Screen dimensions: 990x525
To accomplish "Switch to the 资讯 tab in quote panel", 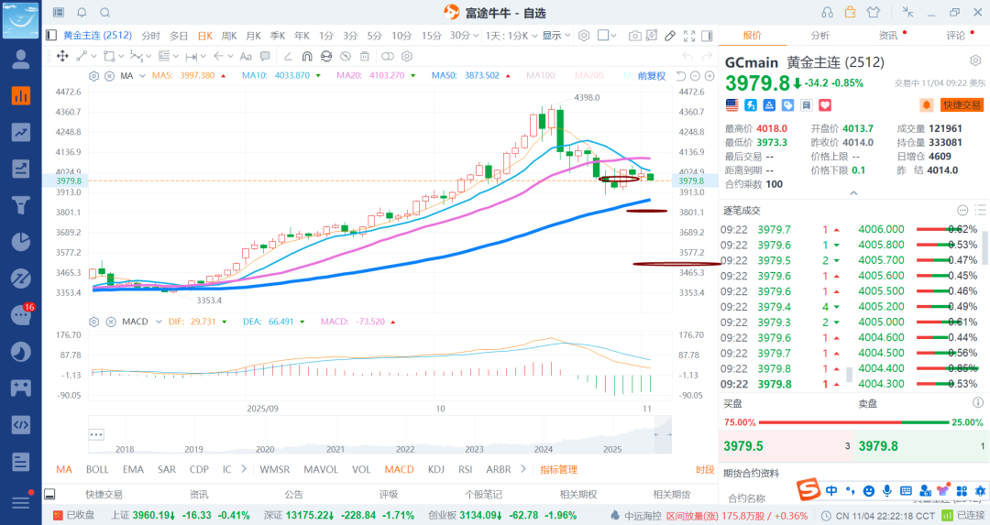I will (x=888, y=36).
